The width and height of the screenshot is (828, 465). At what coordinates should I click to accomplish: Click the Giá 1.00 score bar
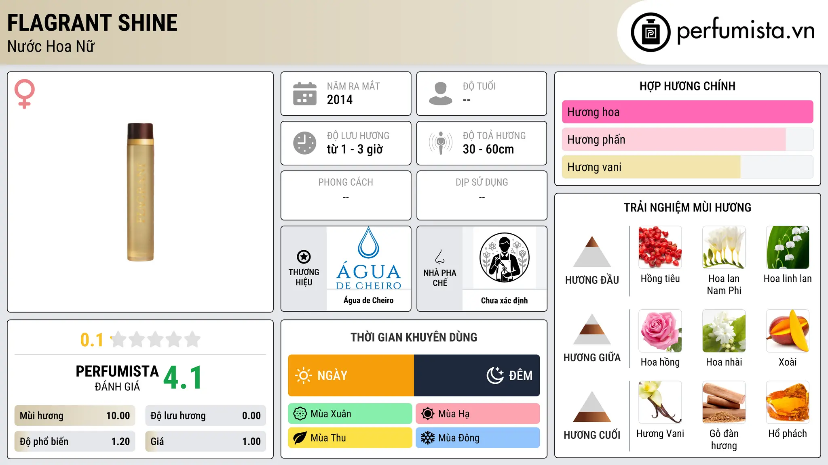(x=205, y=442)
